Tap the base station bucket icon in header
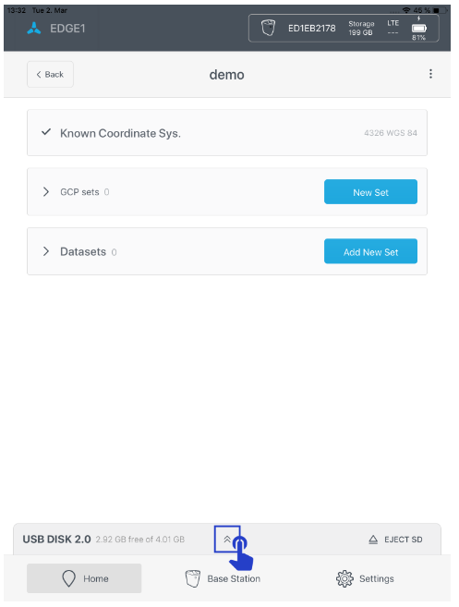 [268, 28]
